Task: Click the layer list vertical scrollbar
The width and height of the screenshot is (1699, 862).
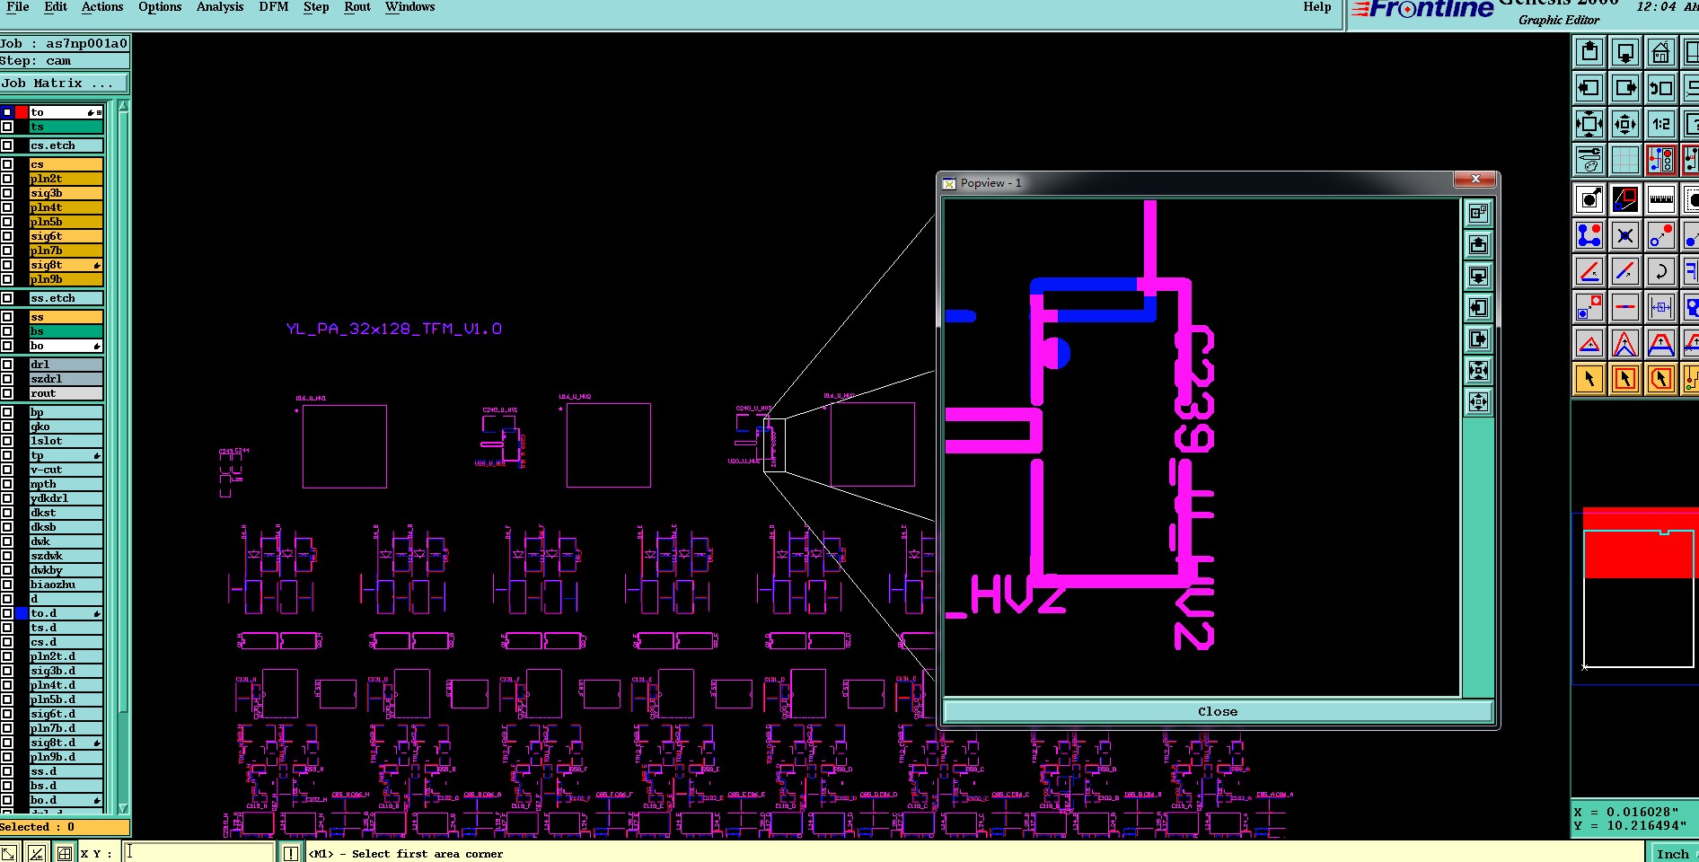Action: tap(123, 458)
